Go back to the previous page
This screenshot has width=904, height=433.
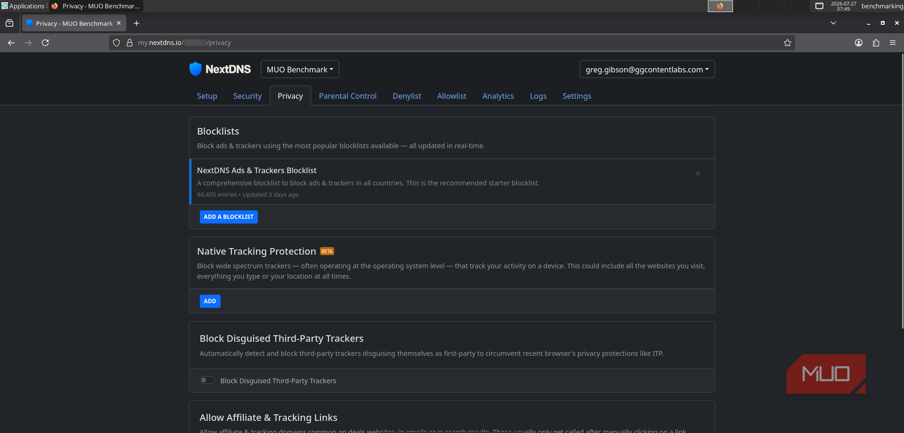(11, 43)
